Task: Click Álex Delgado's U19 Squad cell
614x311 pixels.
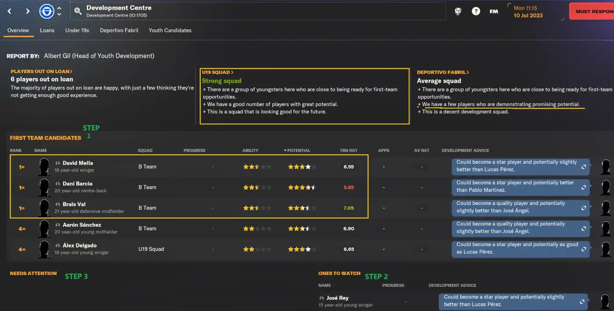Action: pos(151,249)
